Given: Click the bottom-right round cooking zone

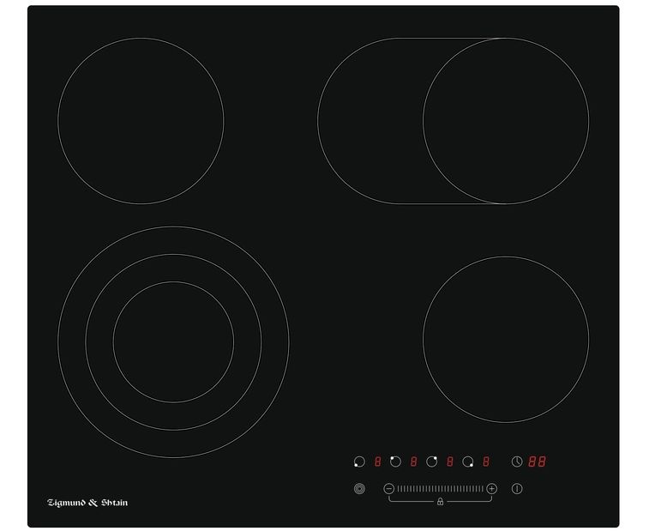Looking at the screenshot, I should [505, 339].
